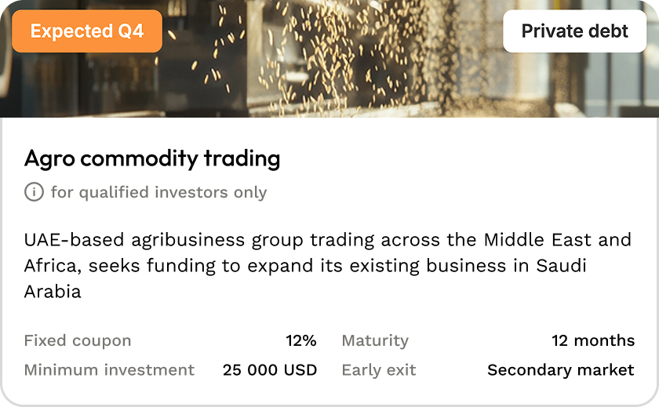Click 'for qualified investors only' notice text

pos(158,192)
